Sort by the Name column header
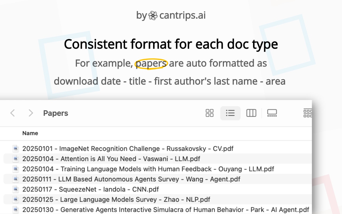 pyautogui.click(x=30, y=133)
